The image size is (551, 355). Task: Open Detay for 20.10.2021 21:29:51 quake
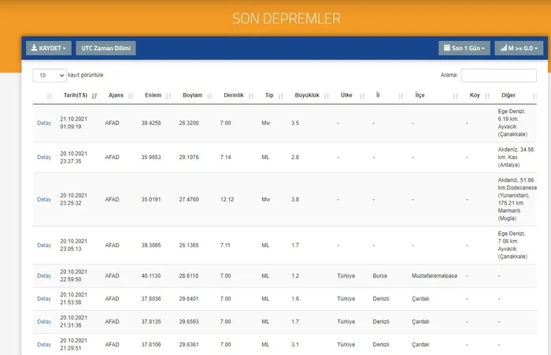click(x=44, y=345)
